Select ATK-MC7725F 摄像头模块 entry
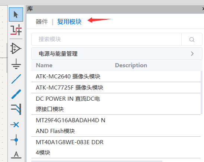Screen dimensions: 204x162 116,88
